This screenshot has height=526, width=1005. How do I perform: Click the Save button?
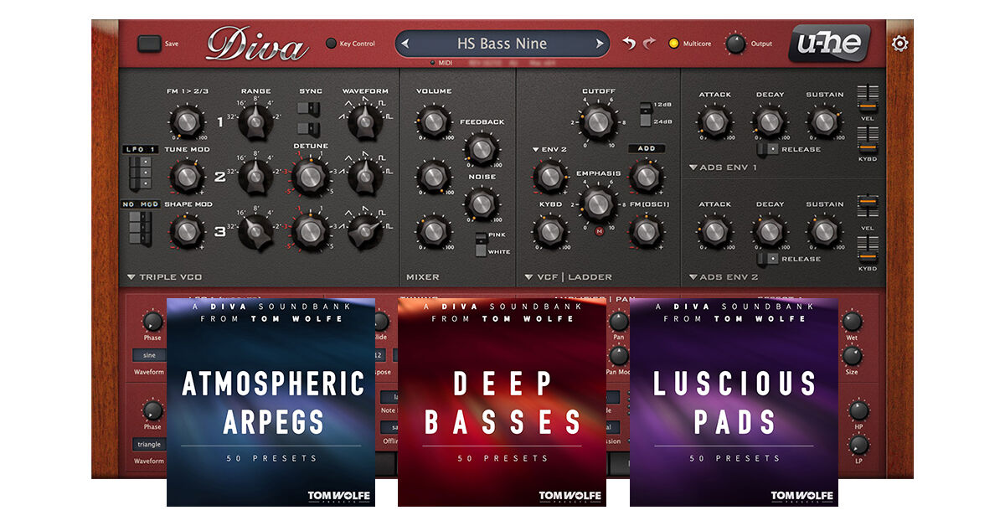click(149, 44)
